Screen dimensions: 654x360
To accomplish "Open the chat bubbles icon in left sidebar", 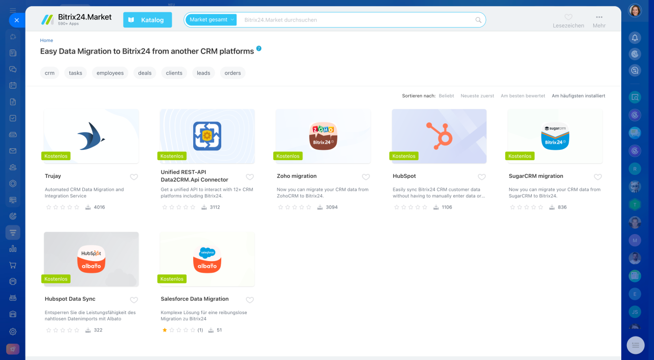I will pos(13,69).
